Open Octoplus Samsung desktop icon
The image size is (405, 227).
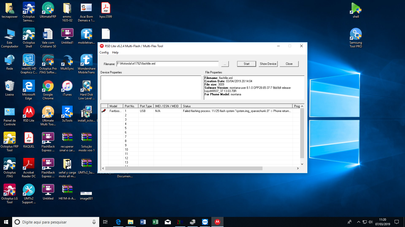click(x=29, y=12)
